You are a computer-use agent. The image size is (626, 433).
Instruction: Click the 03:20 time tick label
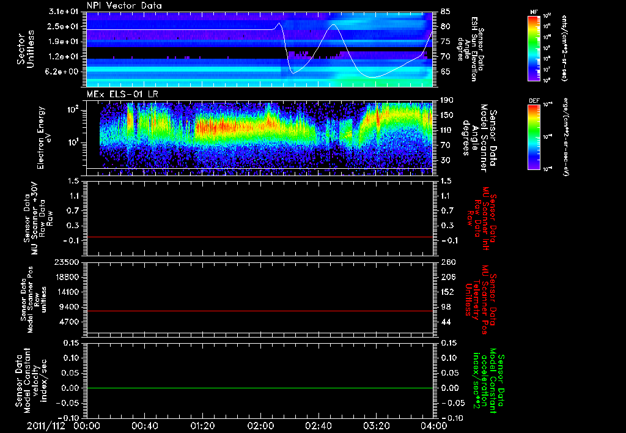click(x=377, y=426)
